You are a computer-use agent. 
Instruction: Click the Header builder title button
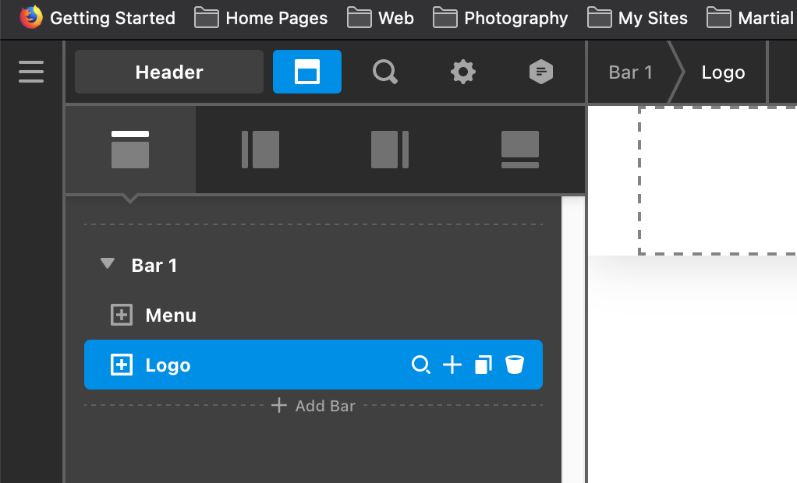tap(169, 72)
